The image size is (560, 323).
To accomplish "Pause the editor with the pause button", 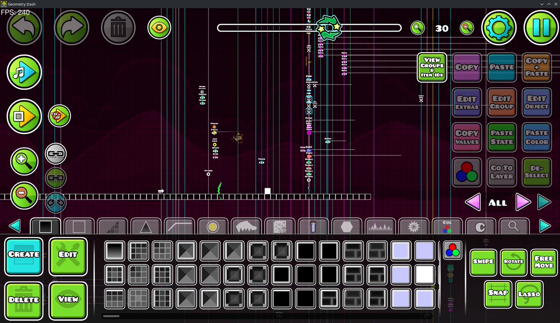I will (x=541, y=27).
